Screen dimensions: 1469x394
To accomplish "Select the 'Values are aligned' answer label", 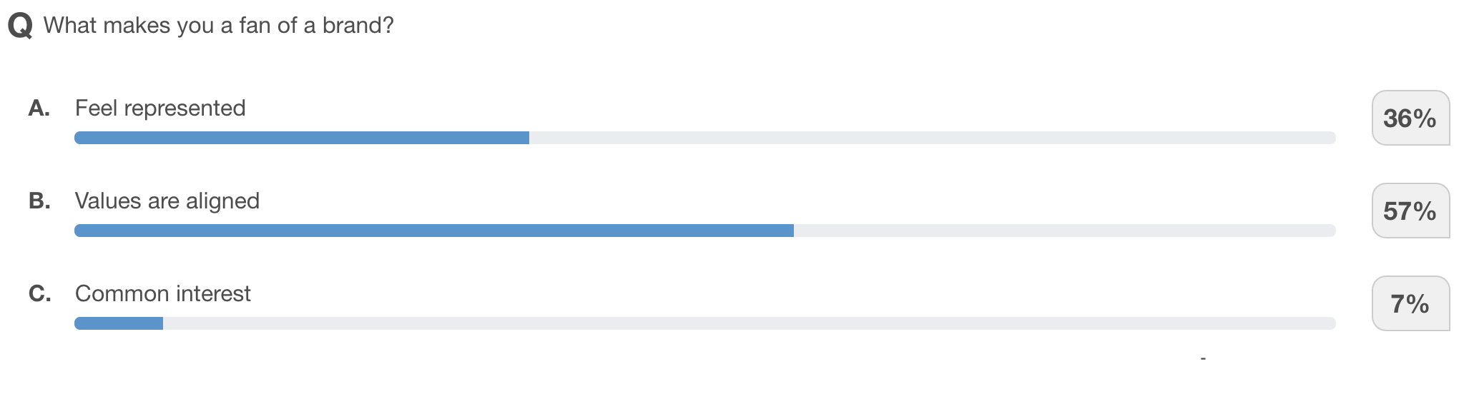I will point(167,201).
